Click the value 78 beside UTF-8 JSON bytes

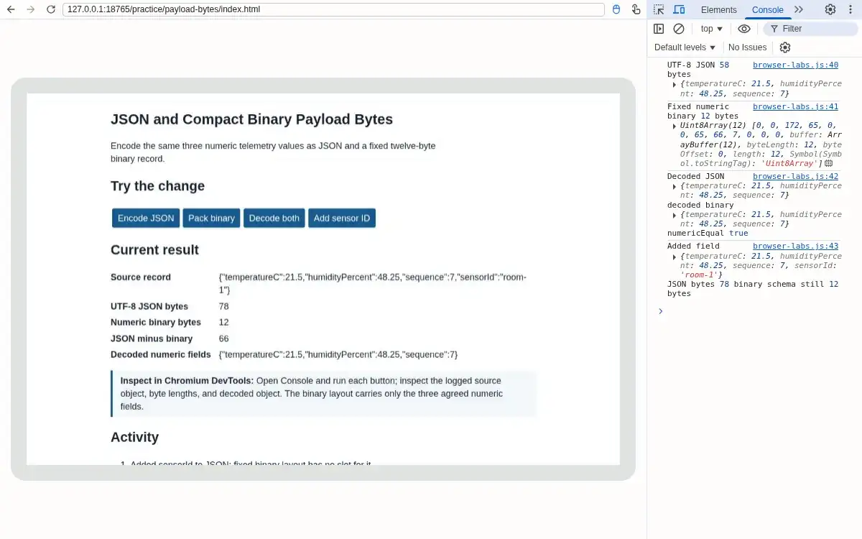point(224,306)
